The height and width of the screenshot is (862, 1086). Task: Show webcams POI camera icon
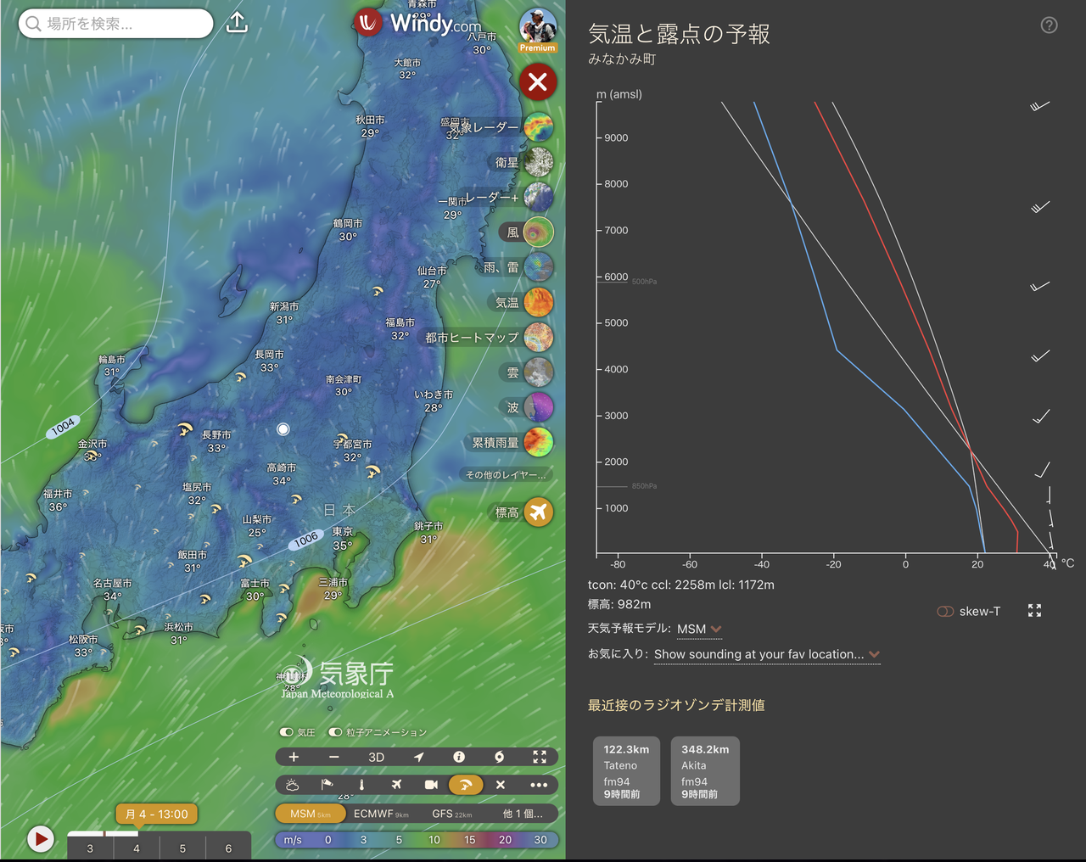click(x=431, y=785)
